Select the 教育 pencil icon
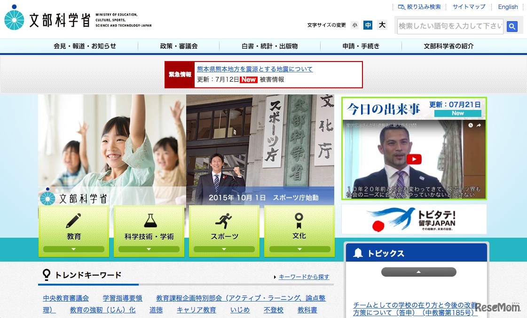527x318 pixels. (x=74, y=220)
